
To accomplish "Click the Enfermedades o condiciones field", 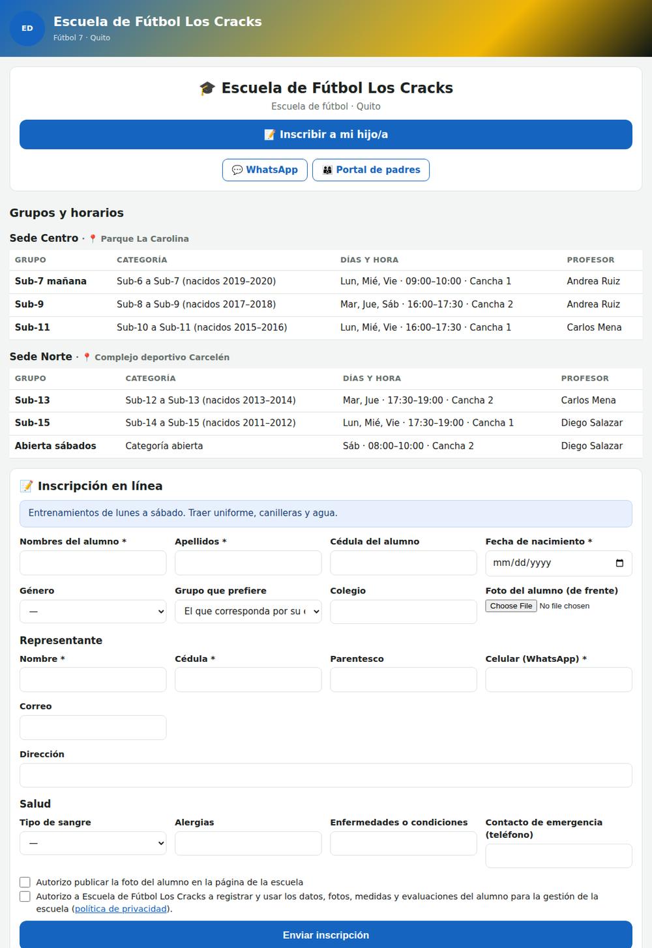I will [404, 843].
